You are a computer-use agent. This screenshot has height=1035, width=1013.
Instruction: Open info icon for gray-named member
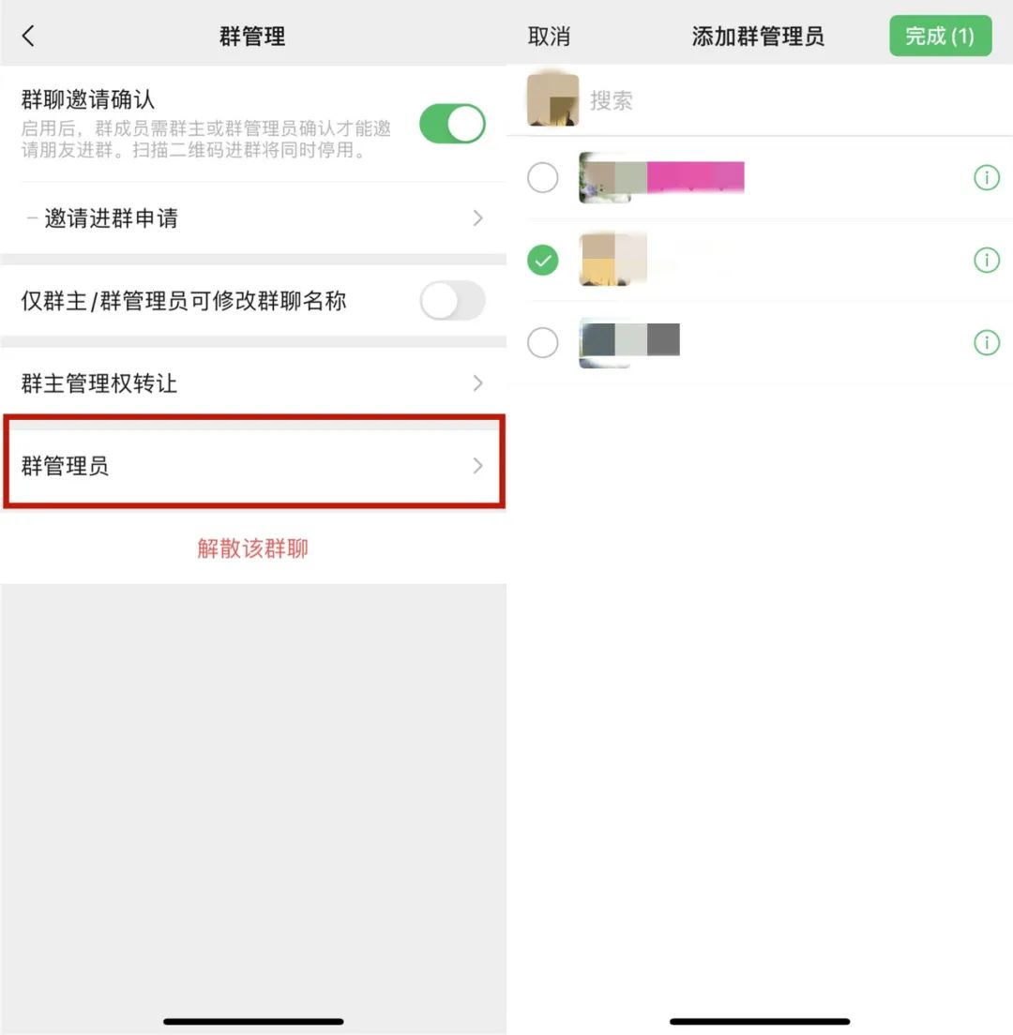[987, 342]
